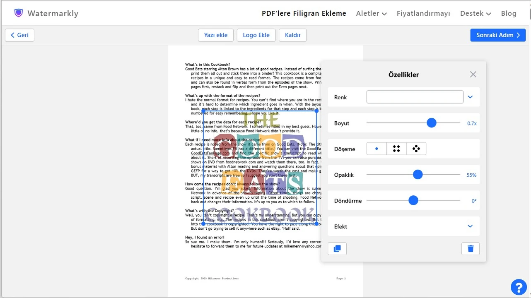Image resolution: width=531 pixels, height=298 pixels.
Task: Click the Watermarkly shield logo
Action: point(18,13)
